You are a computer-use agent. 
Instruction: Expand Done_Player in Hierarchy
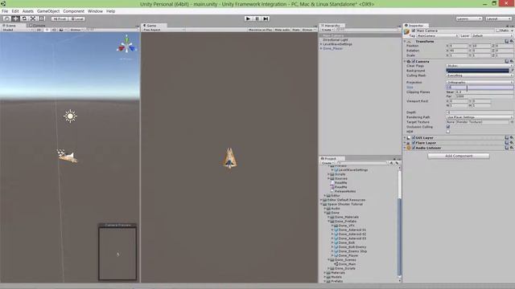coord(321,48)
